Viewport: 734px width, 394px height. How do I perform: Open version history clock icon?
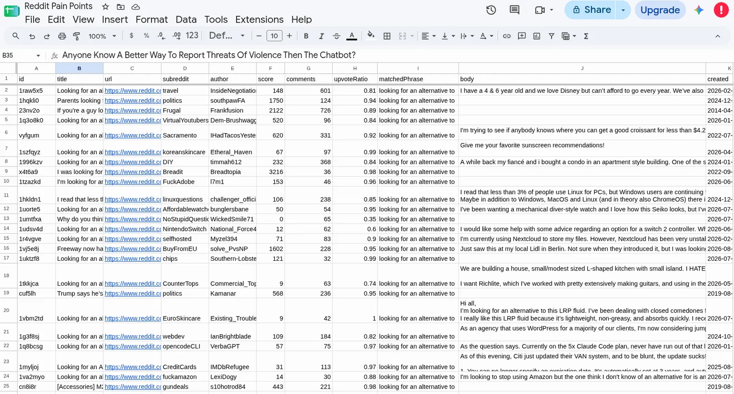point(491,10)
